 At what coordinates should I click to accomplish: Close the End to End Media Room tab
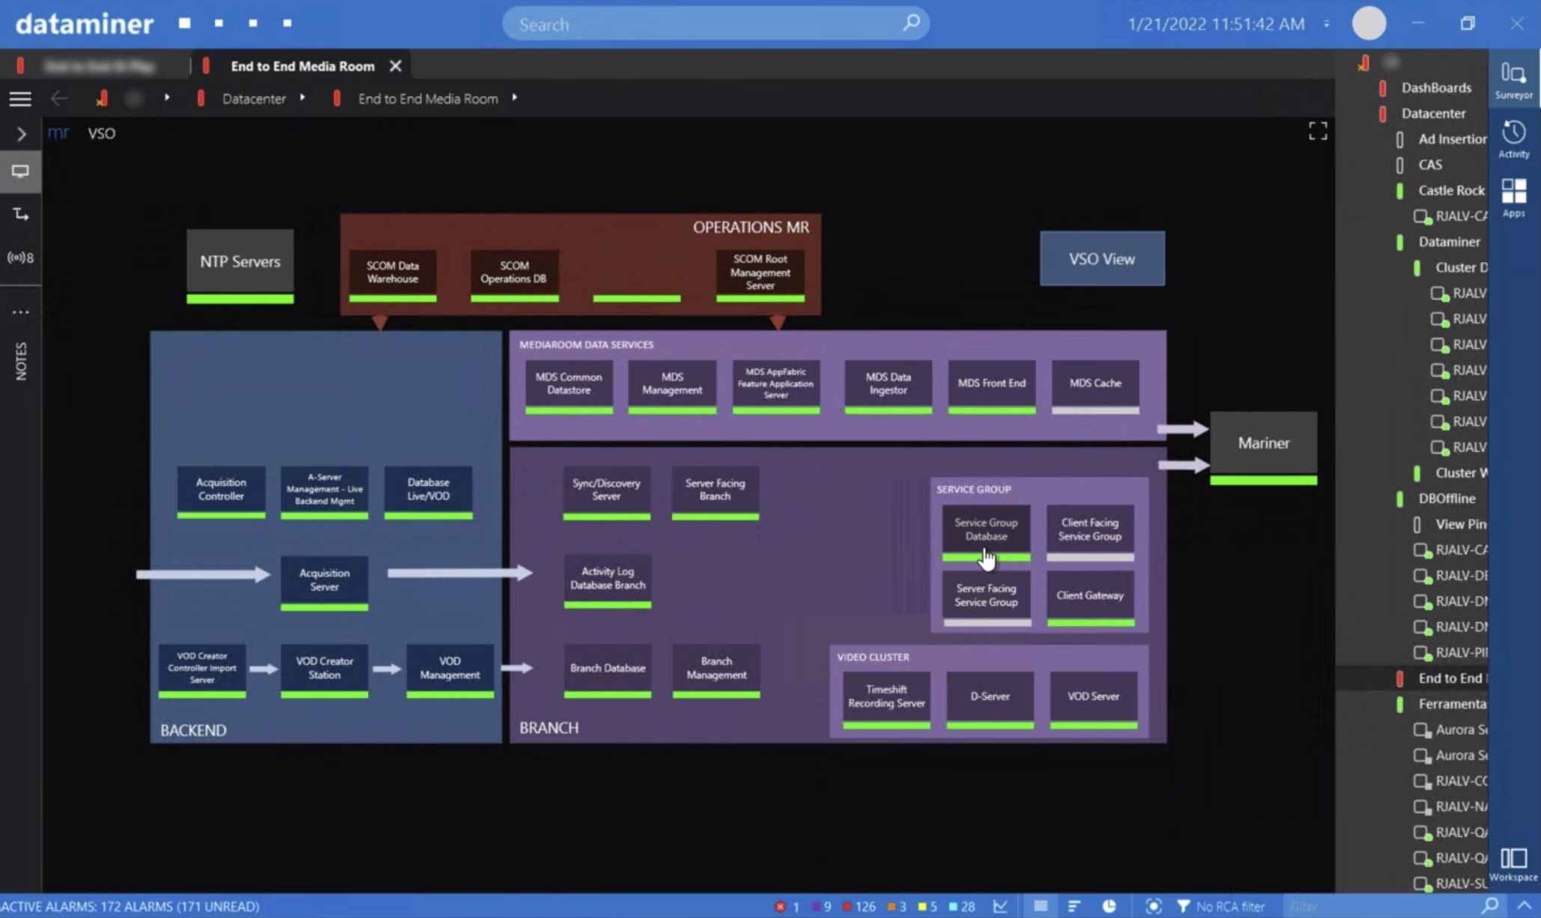[x=396, y=66]
